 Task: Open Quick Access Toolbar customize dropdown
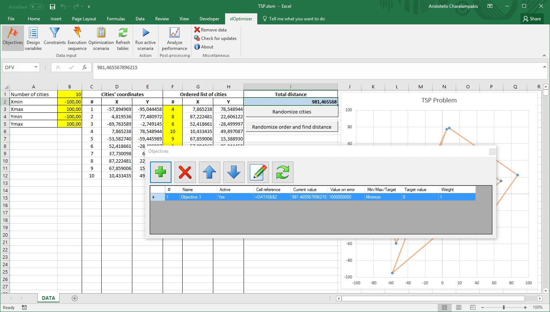[x=89, y=7]
